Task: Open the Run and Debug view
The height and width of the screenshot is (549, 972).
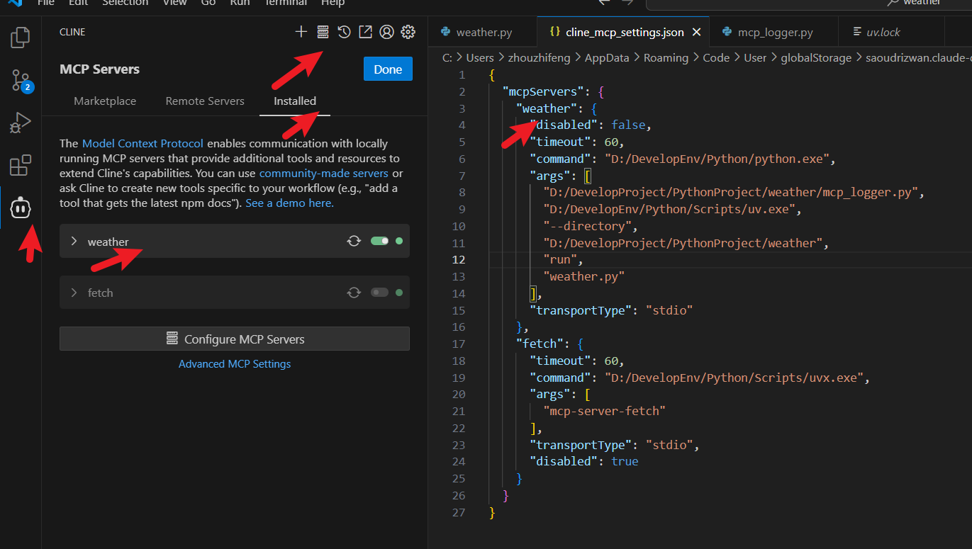Action: (x=21, y=123)
